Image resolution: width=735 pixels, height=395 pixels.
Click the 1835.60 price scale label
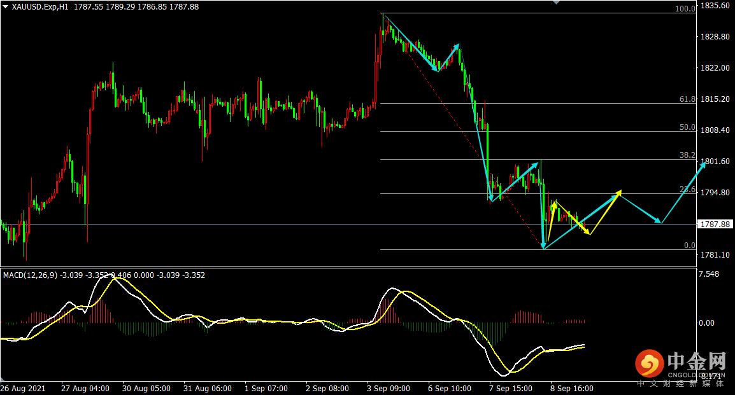[x=715, y=6]
